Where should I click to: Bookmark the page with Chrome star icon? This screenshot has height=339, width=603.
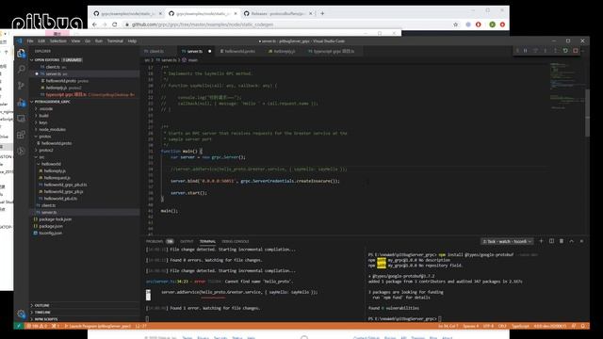pyautogui.click(x=456, y=24)
